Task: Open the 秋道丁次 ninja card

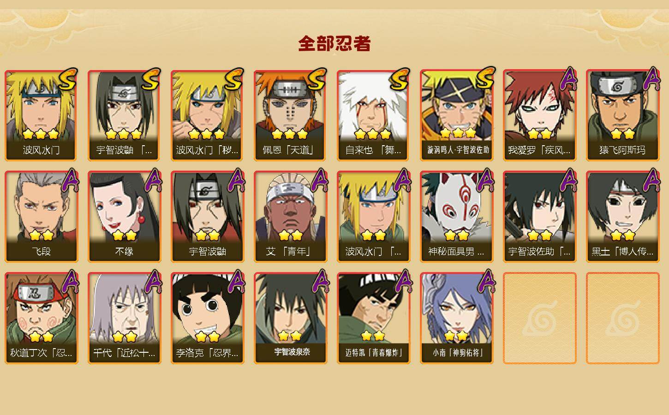Action: (x=41, y=318)
